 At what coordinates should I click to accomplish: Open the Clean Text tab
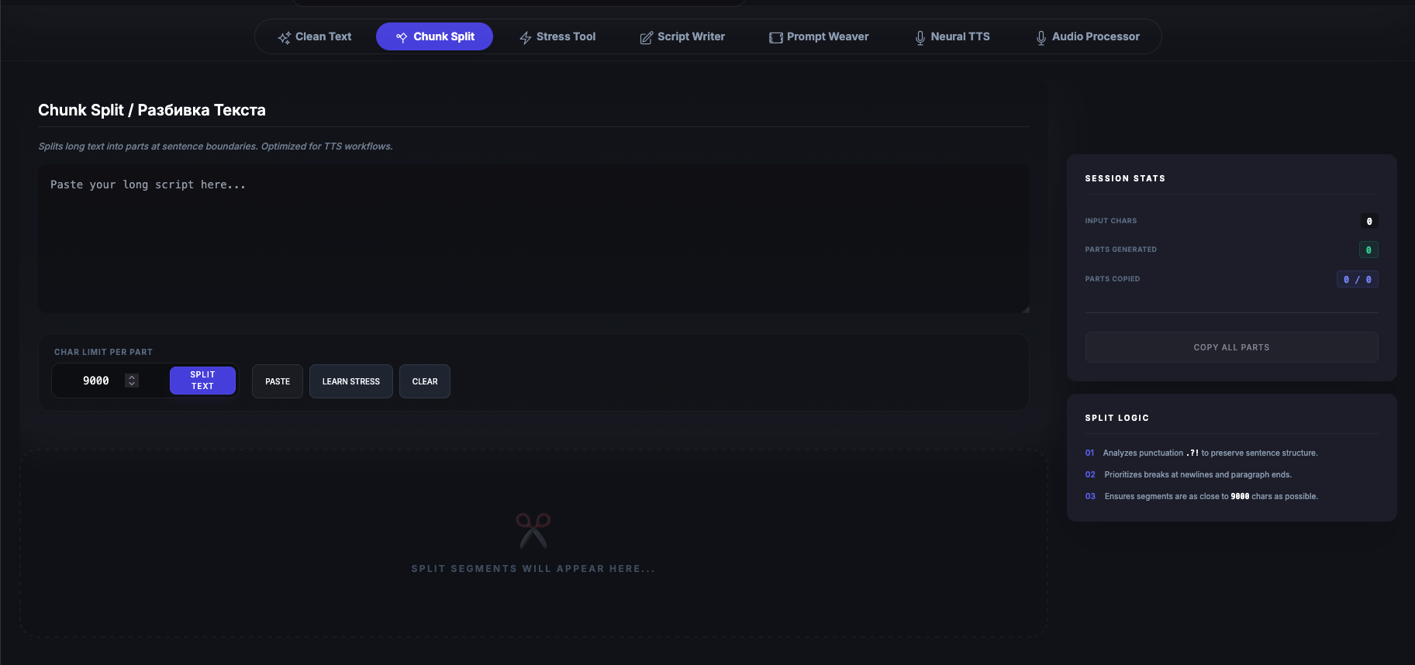click(315, 36)
